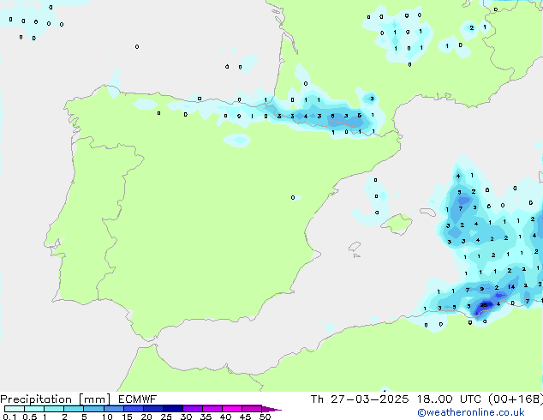The width and height of the screenshot is (543, 420).
Task: Click the lone 0 value in Atlantic Ocean
Action: tap(137, 47)
